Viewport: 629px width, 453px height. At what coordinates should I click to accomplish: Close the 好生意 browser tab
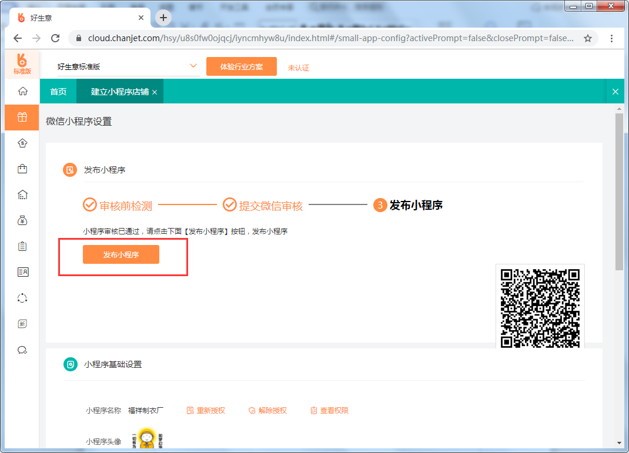point(141,18)
